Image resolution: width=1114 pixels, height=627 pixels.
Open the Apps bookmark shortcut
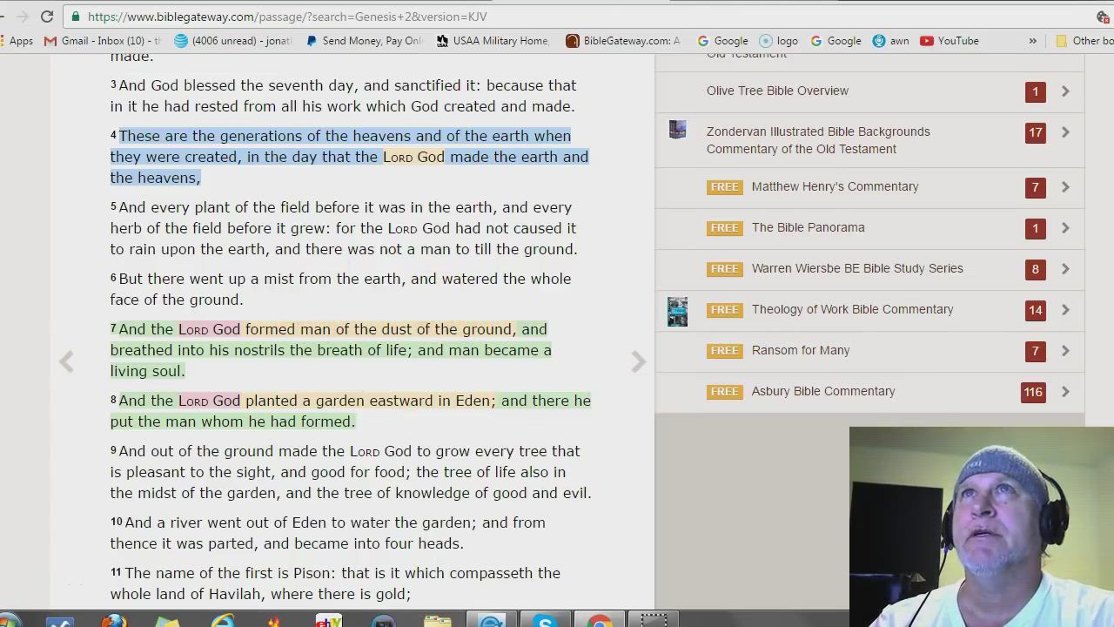(16, 41)
